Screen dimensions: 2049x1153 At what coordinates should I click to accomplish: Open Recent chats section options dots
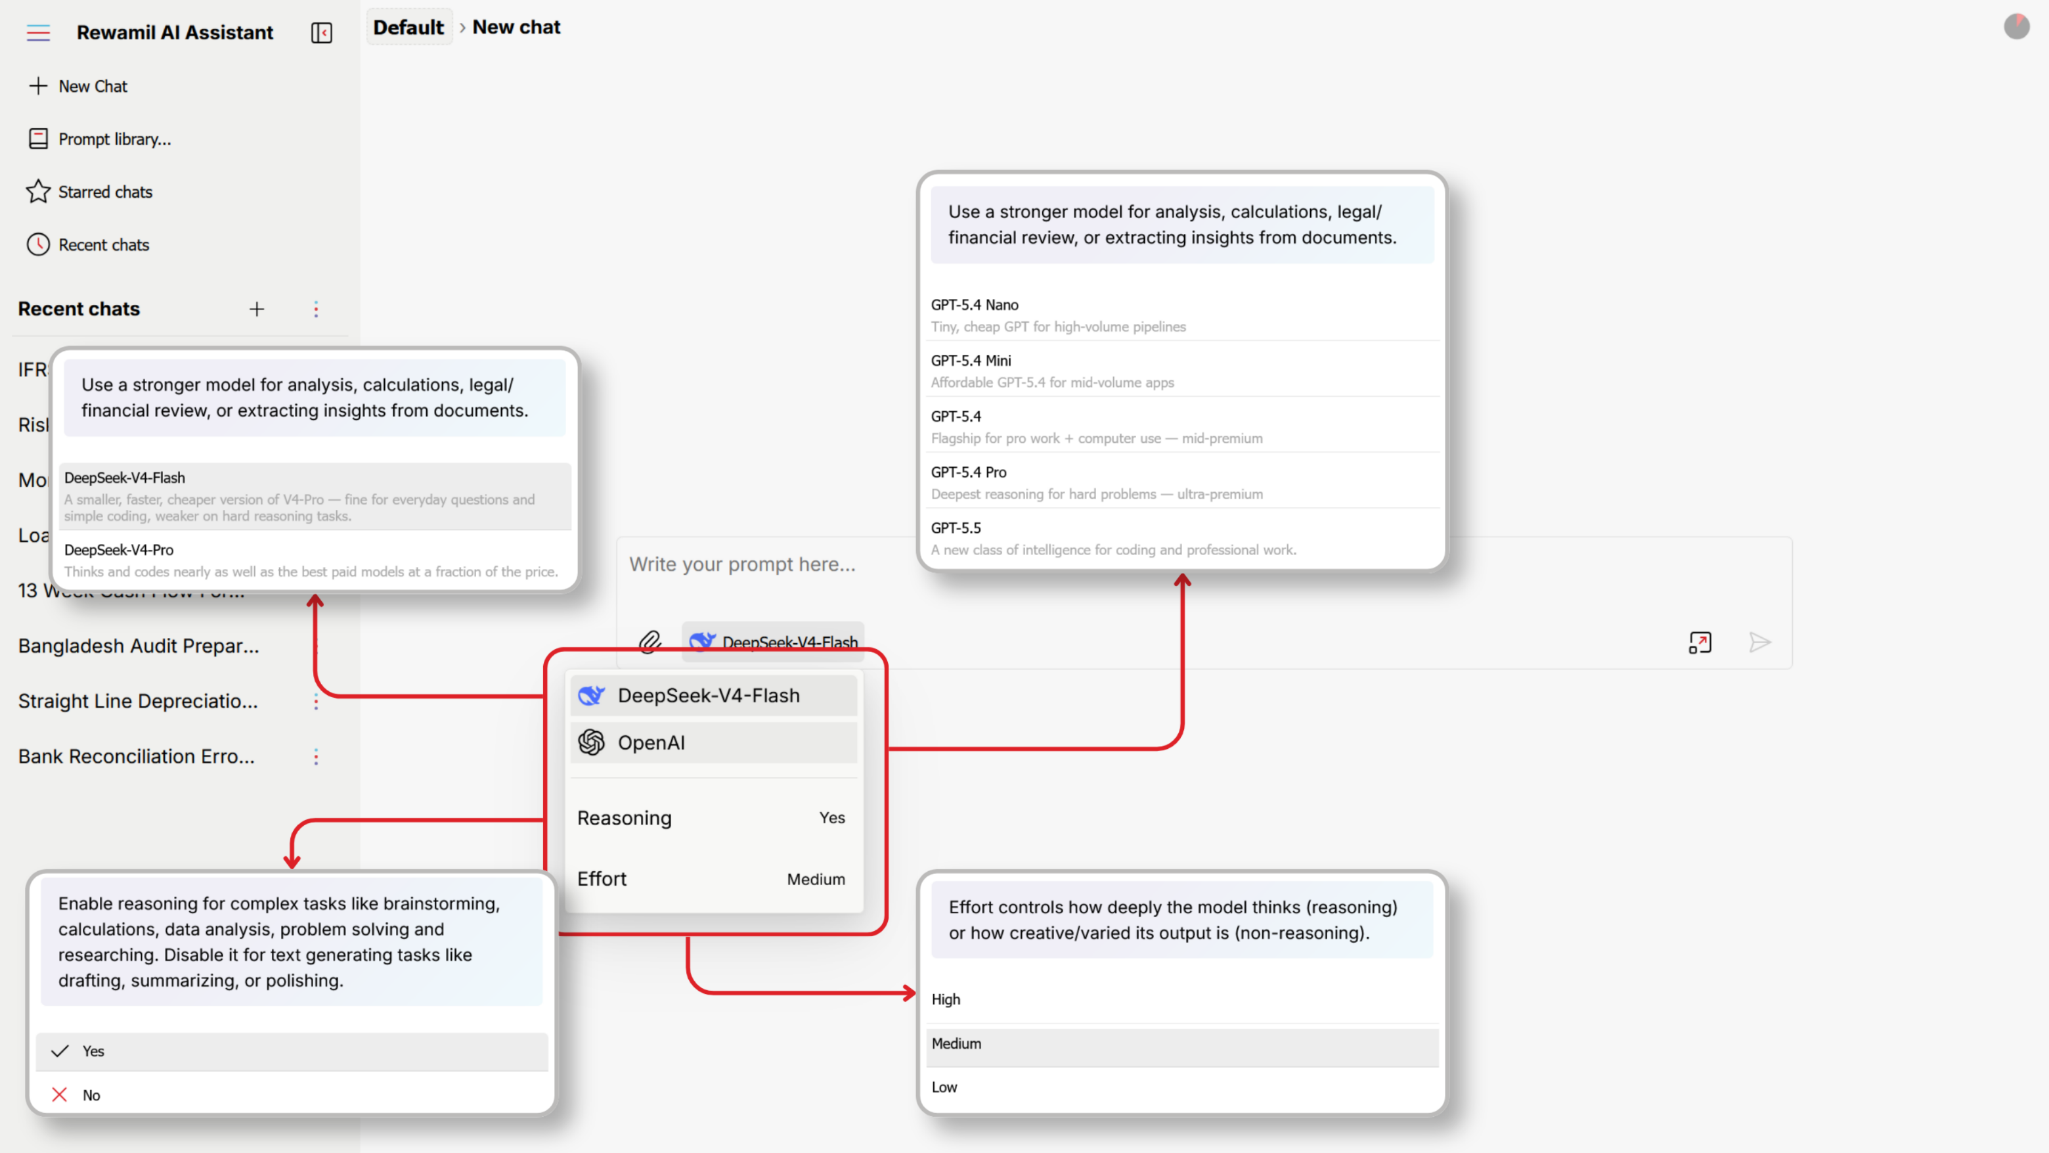[316, 309]
